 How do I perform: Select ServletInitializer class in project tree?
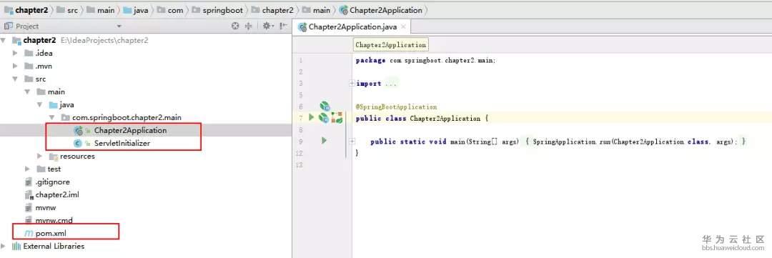click(122, 143)
